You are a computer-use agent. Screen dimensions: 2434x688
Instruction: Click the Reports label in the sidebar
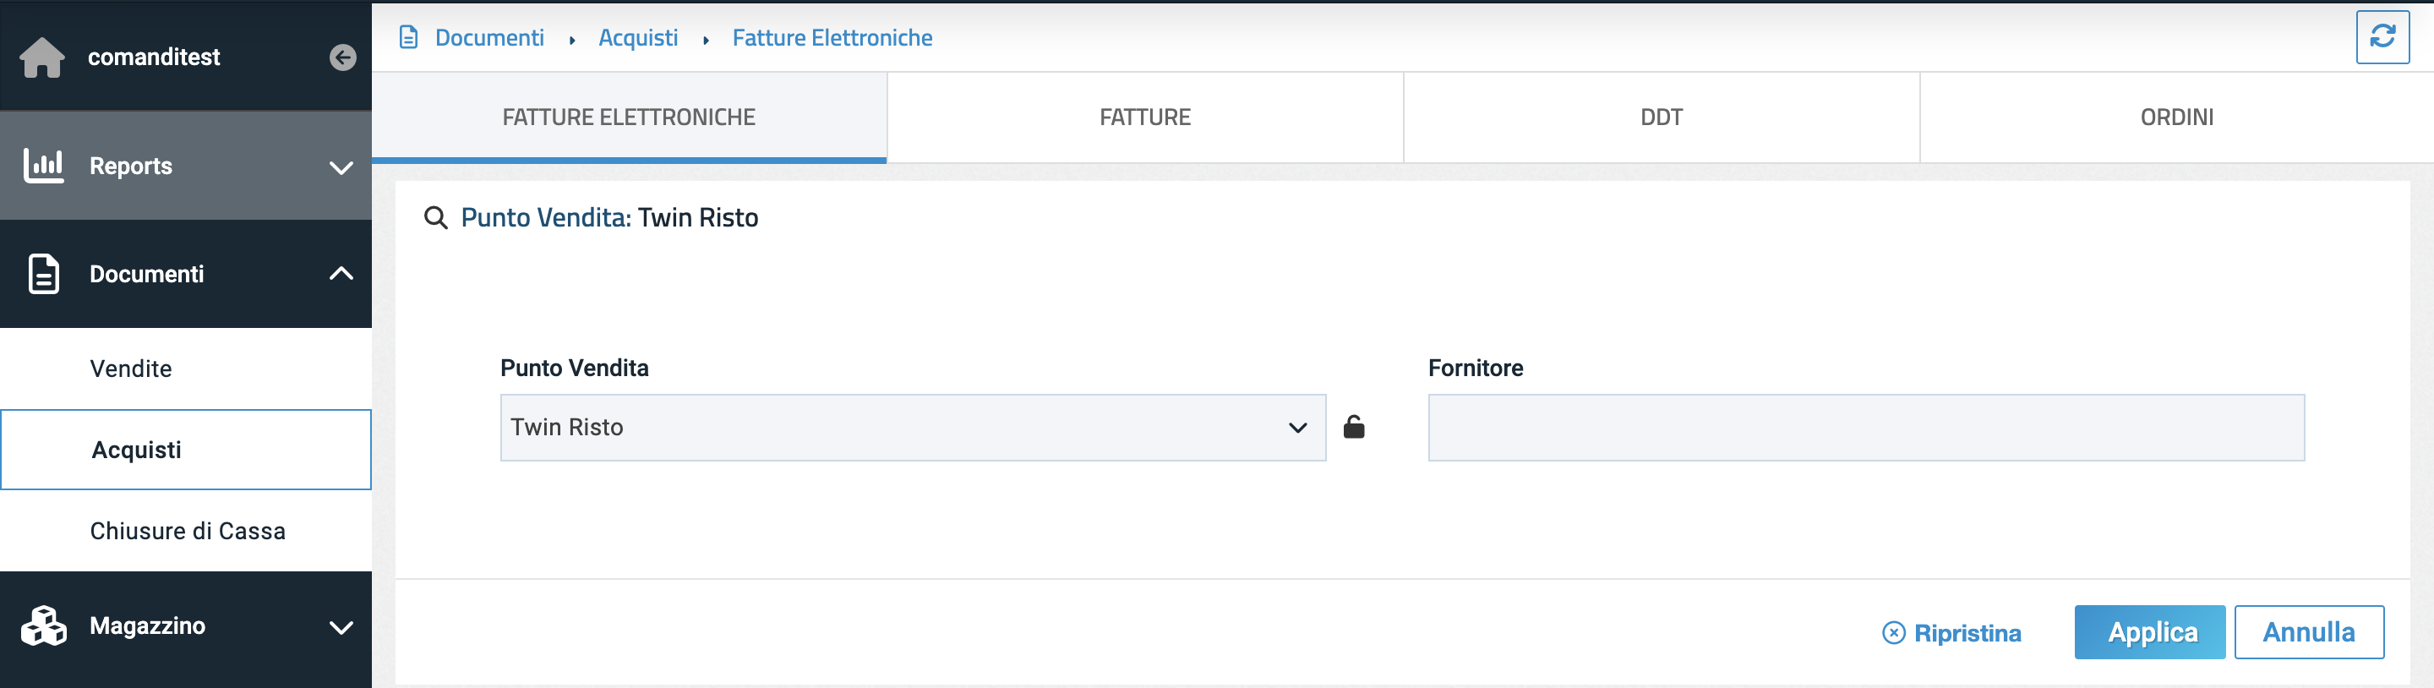[x=130, y=167]
